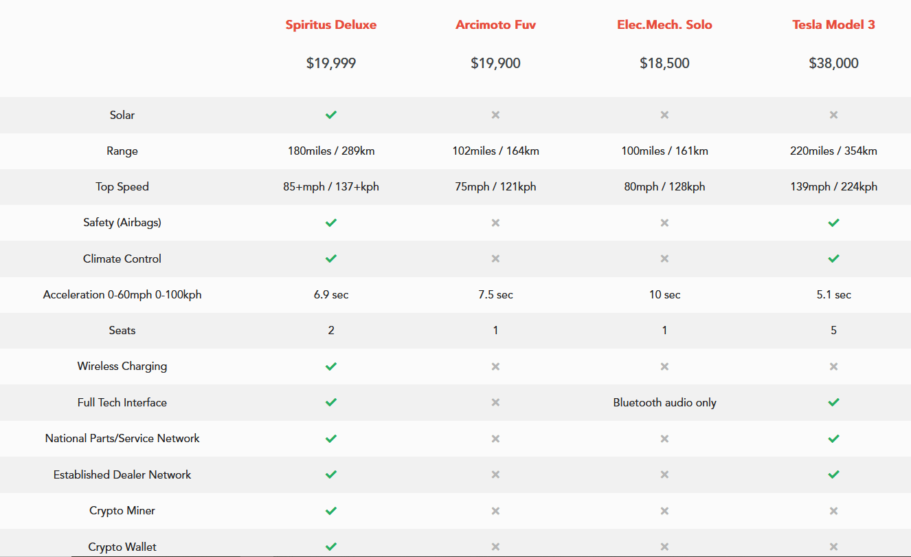Click the Tesla range 220miles / 354km

833,151
